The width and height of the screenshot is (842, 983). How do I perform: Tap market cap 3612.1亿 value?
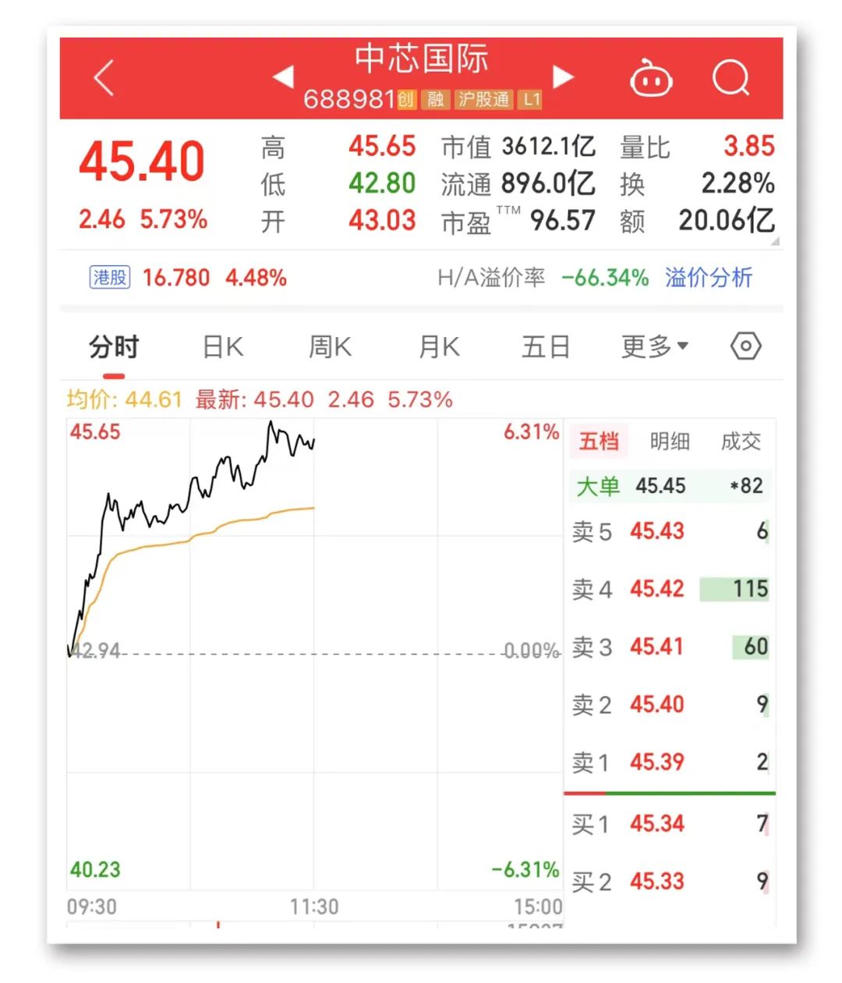(549, 146)
